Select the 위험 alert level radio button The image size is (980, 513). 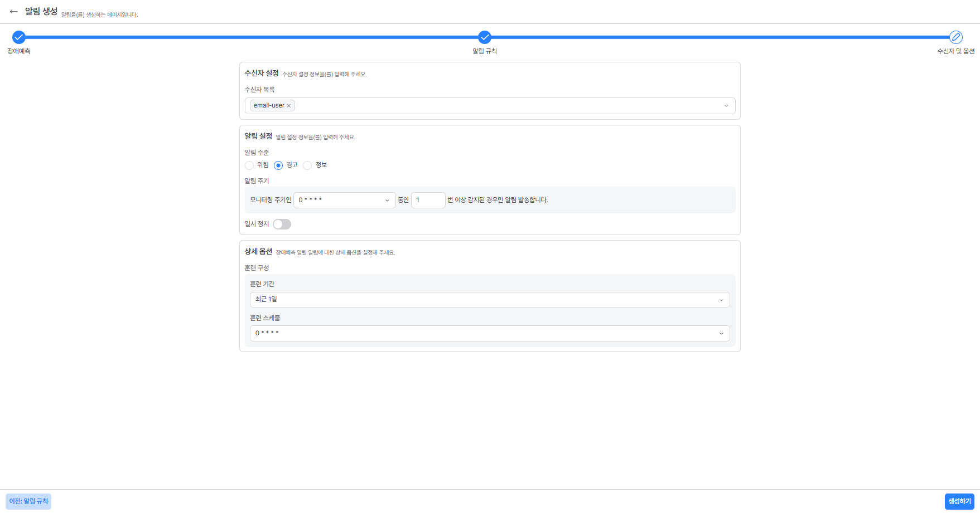[x=249, y=165]
